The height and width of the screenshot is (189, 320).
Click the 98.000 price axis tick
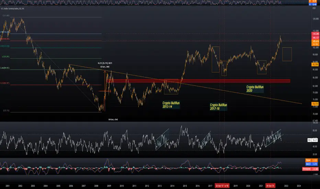pos(315,55)
